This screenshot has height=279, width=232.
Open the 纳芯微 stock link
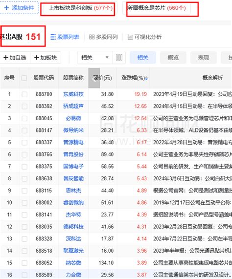[73, 263]
